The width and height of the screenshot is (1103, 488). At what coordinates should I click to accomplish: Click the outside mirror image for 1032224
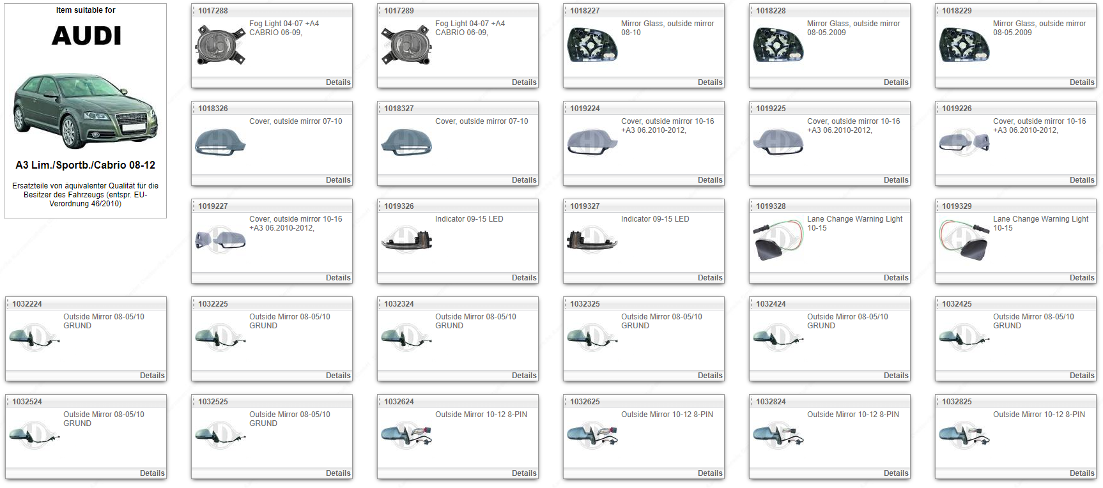click(x=35, y=338)
